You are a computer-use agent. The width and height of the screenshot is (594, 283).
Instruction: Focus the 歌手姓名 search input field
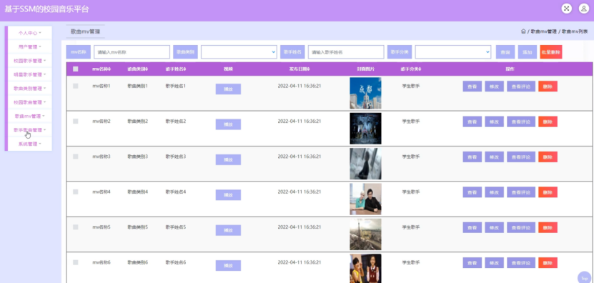(x=346, y=52)
